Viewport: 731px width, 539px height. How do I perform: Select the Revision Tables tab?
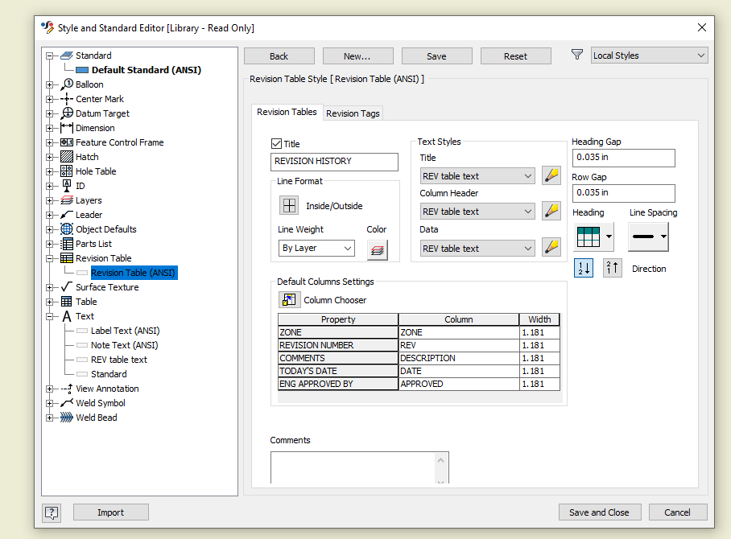(x=287, y=113)
